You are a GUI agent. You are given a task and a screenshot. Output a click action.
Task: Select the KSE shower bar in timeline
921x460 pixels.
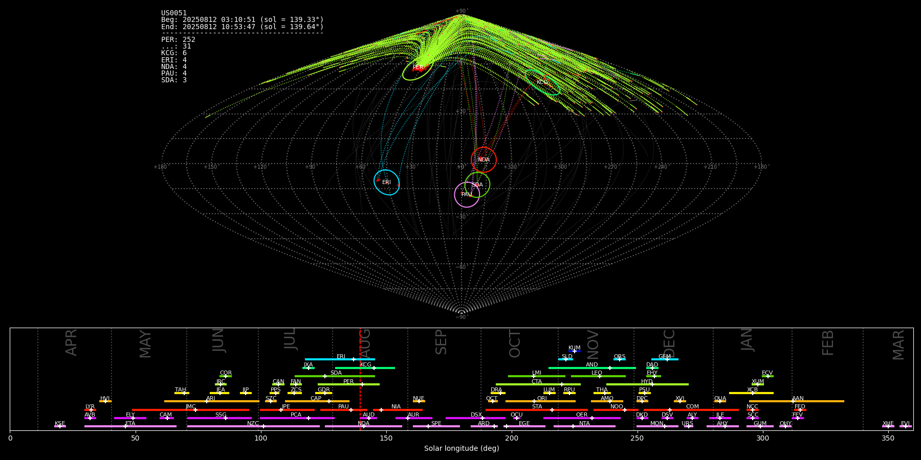pos(60,426)
